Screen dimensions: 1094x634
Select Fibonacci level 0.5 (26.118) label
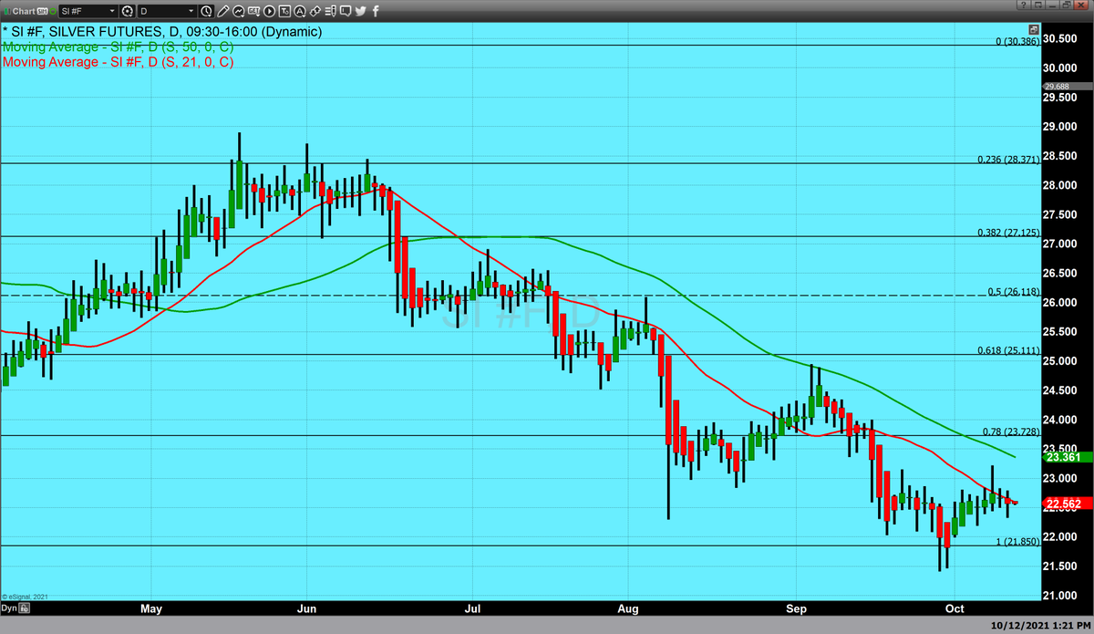click(x=1014, y=291)
